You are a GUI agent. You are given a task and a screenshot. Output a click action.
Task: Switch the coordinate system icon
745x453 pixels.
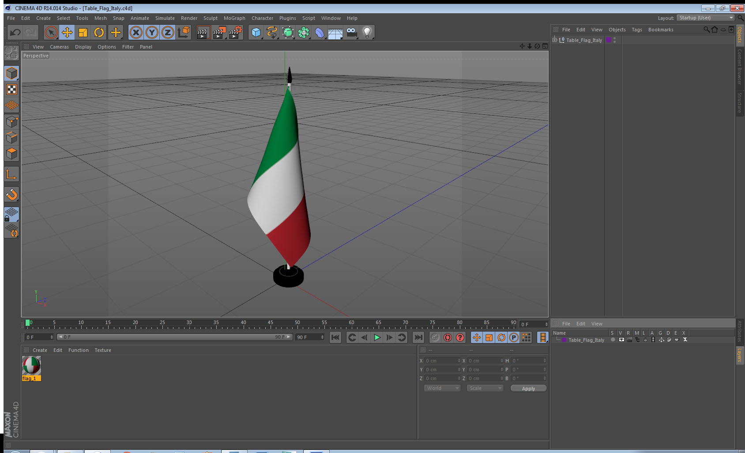coord(184,32)
